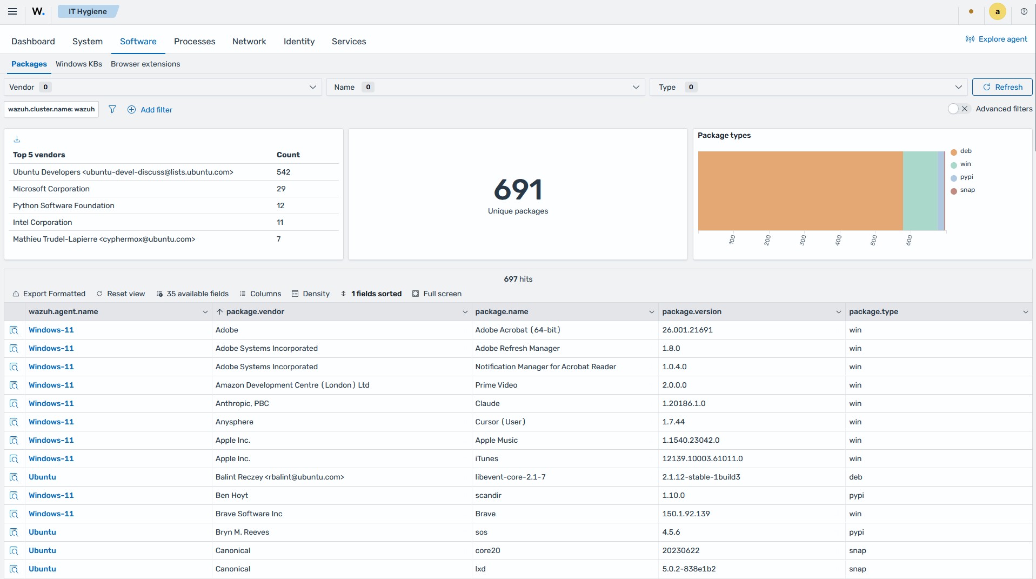Open Windows-11 agent link in Claude row
Image resolution: width=1036 pixels, height=579 pixels.
point(51,404)
